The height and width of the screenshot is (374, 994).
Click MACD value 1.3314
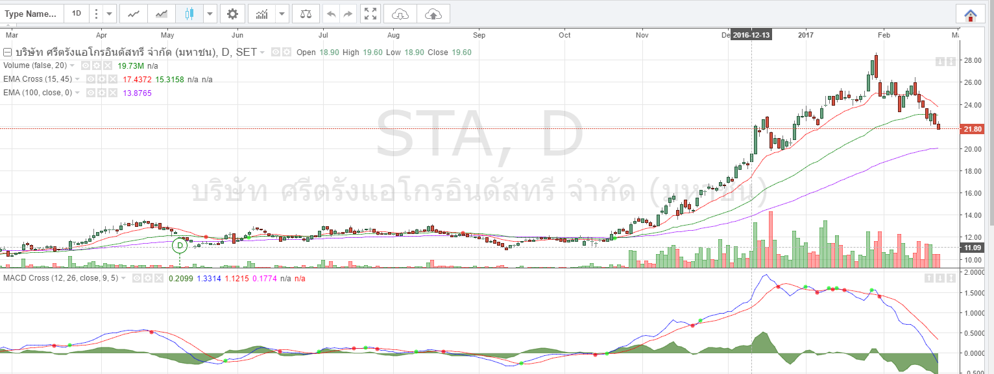tap(209, 278)
